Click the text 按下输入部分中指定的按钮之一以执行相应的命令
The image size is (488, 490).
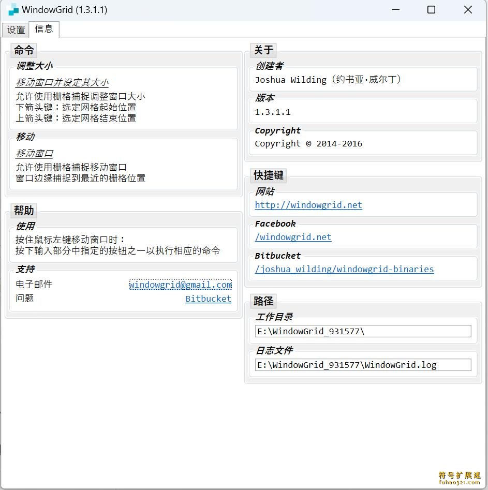(118, 250)
